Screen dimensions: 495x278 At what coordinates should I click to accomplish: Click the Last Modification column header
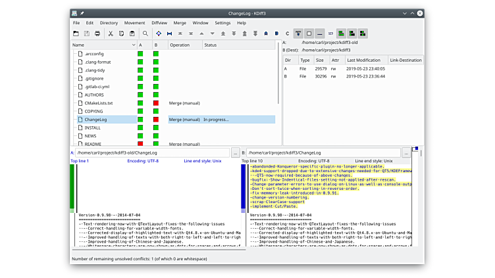click(x=364, y=60)
